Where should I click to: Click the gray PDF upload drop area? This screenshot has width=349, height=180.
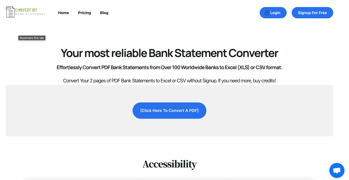(x=169, y=110)
